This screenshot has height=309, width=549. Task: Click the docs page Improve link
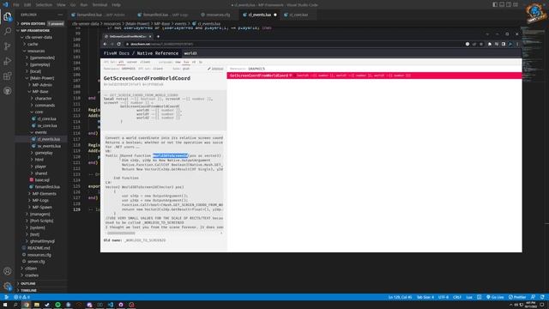[215, 69]
